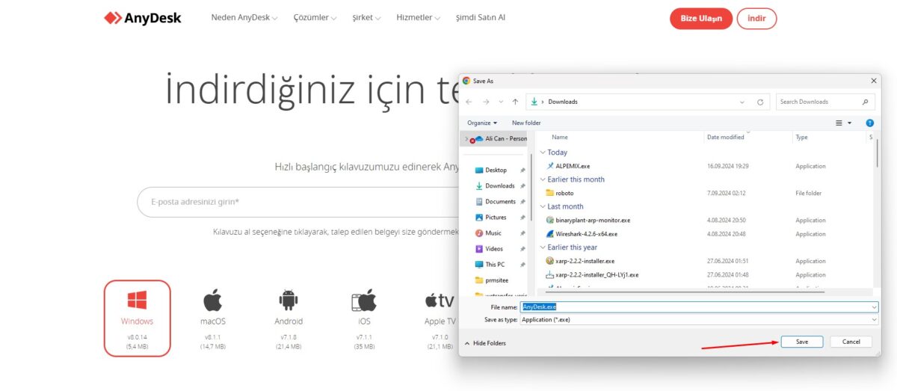The width and height of the screenshot is (897, 391).
Task: Click the E-posta adresinizi girin field
Action: pyautogui.click(x=299, y=202)
